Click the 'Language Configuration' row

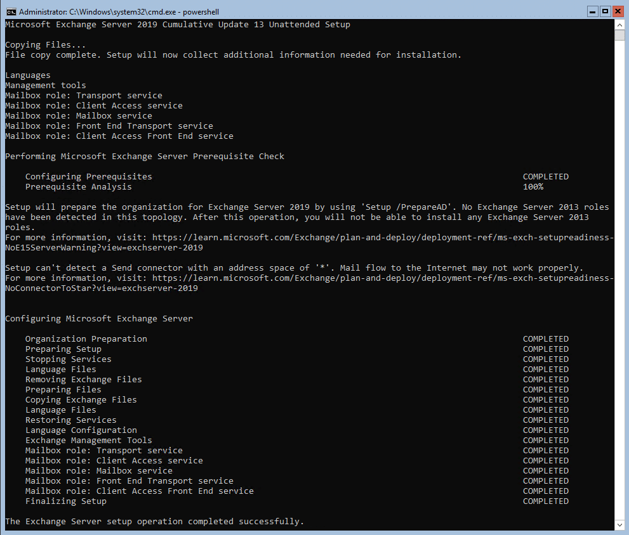pos(297,430)
